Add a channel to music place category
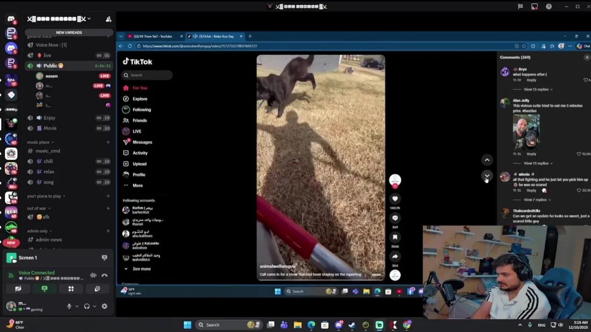This screenshot has height=332, width=591. point(108,142)
